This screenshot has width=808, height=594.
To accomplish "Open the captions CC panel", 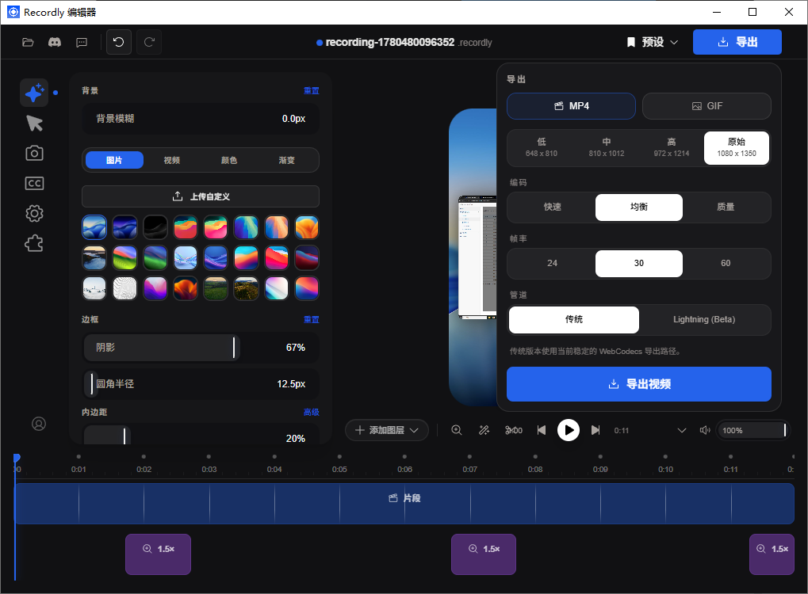I will tap(35, 183).
